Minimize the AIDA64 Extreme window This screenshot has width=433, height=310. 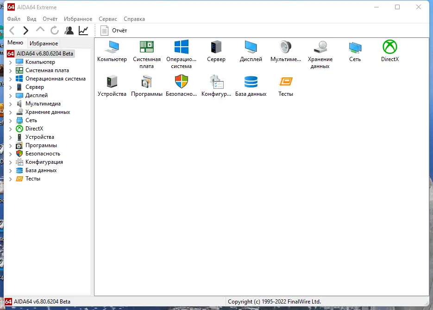point(377,7)
